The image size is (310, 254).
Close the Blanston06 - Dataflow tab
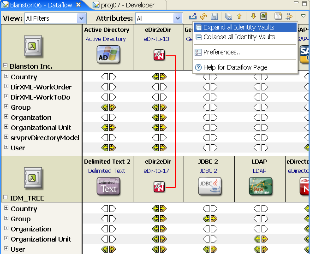[x=78, y=5]
